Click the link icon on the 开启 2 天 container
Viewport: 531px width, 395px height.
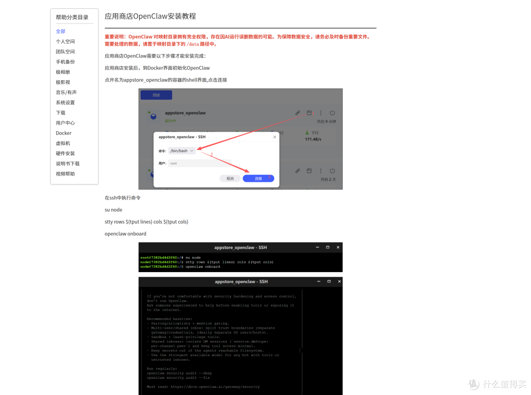297,171
